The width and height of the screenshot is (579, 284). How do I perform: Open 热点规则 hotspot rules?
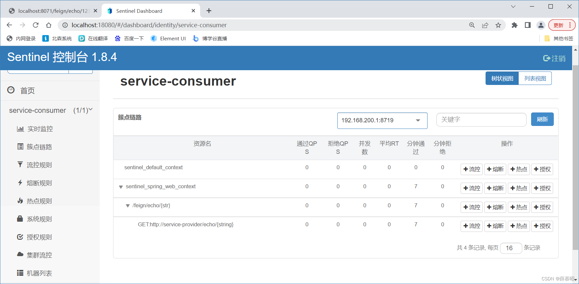tap(35, 201)
